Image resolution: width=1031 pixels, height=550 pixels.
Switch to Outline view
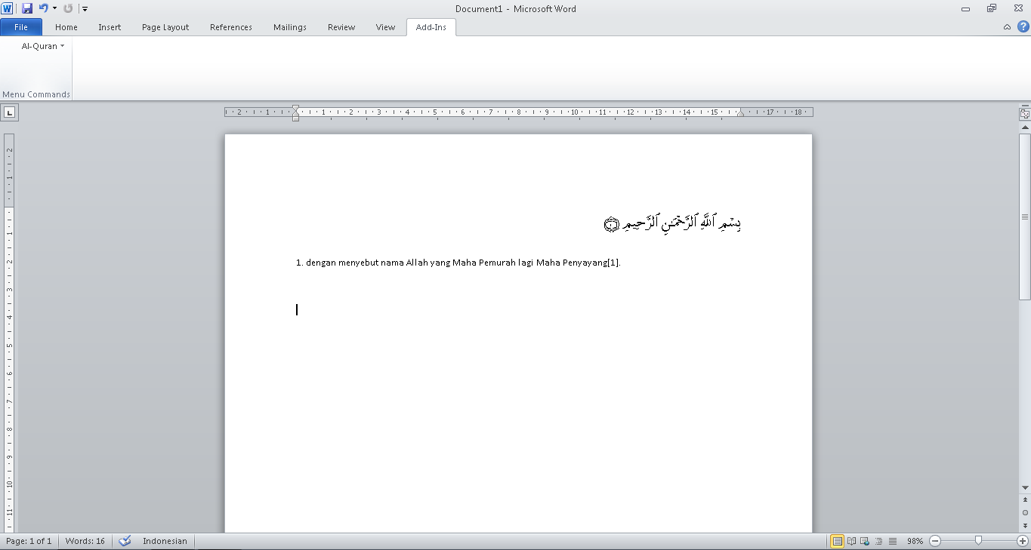(879, 541)
